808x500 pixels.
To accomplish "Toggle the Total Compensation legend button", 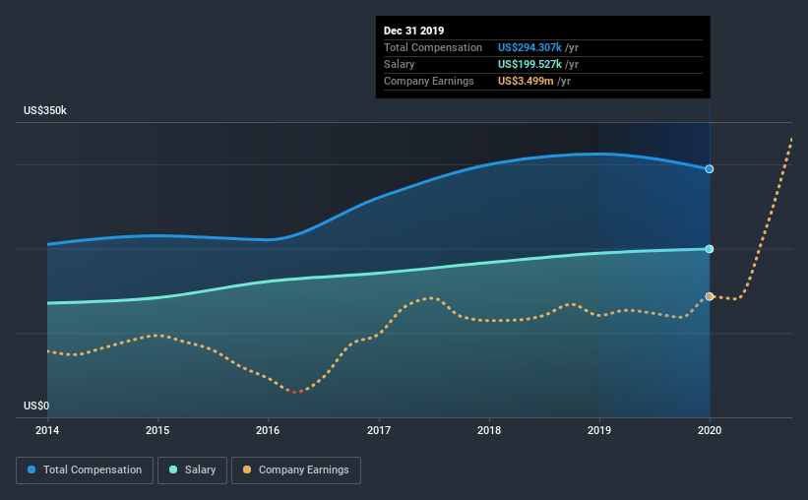I will click(85, 470).
